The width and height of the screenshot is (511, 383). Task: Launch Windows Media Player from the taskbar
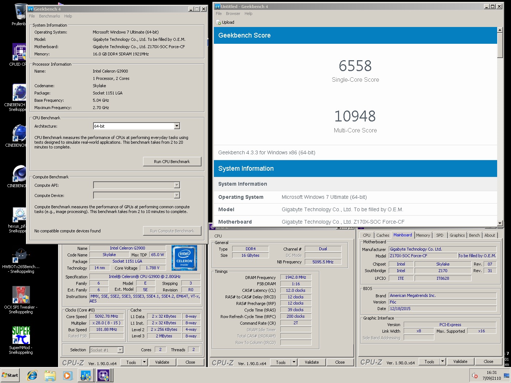(x=68, y=375)
